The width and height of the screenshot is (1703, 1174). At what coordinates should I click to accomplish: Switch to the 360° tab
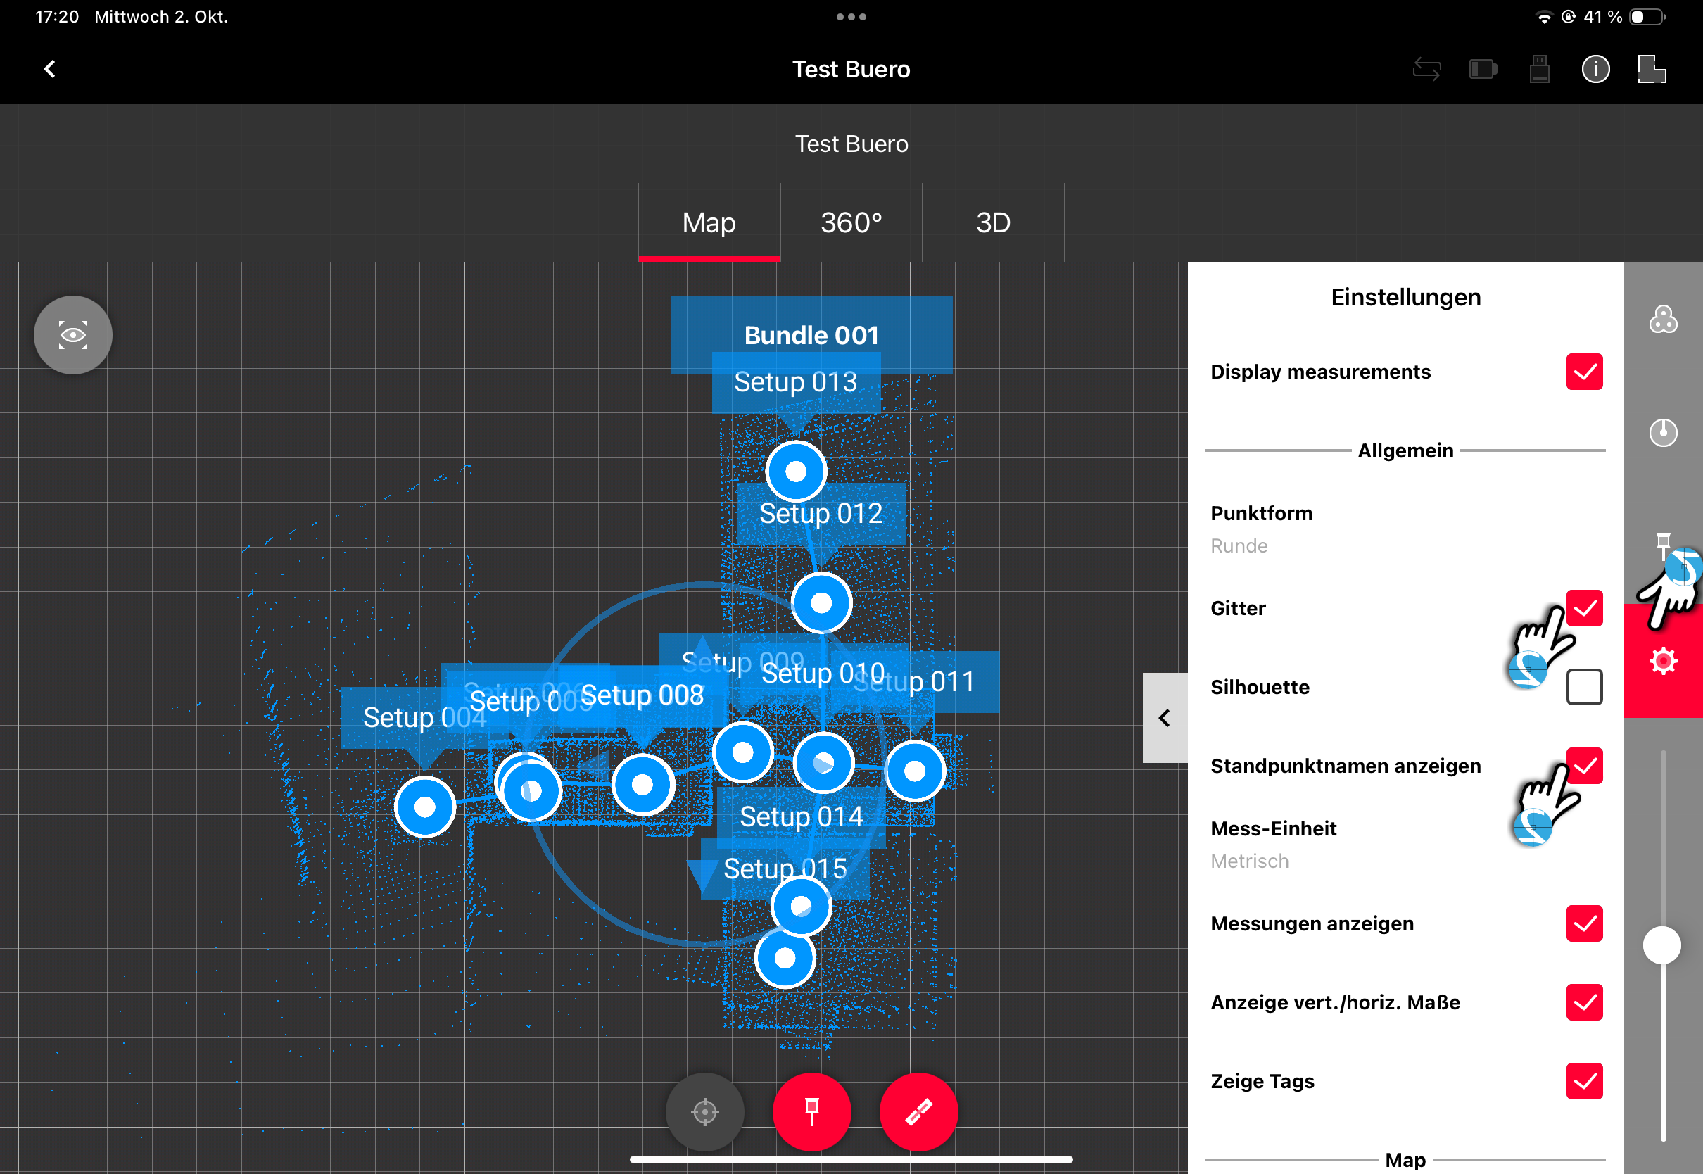pyautogui.click(x=851, y=223)
